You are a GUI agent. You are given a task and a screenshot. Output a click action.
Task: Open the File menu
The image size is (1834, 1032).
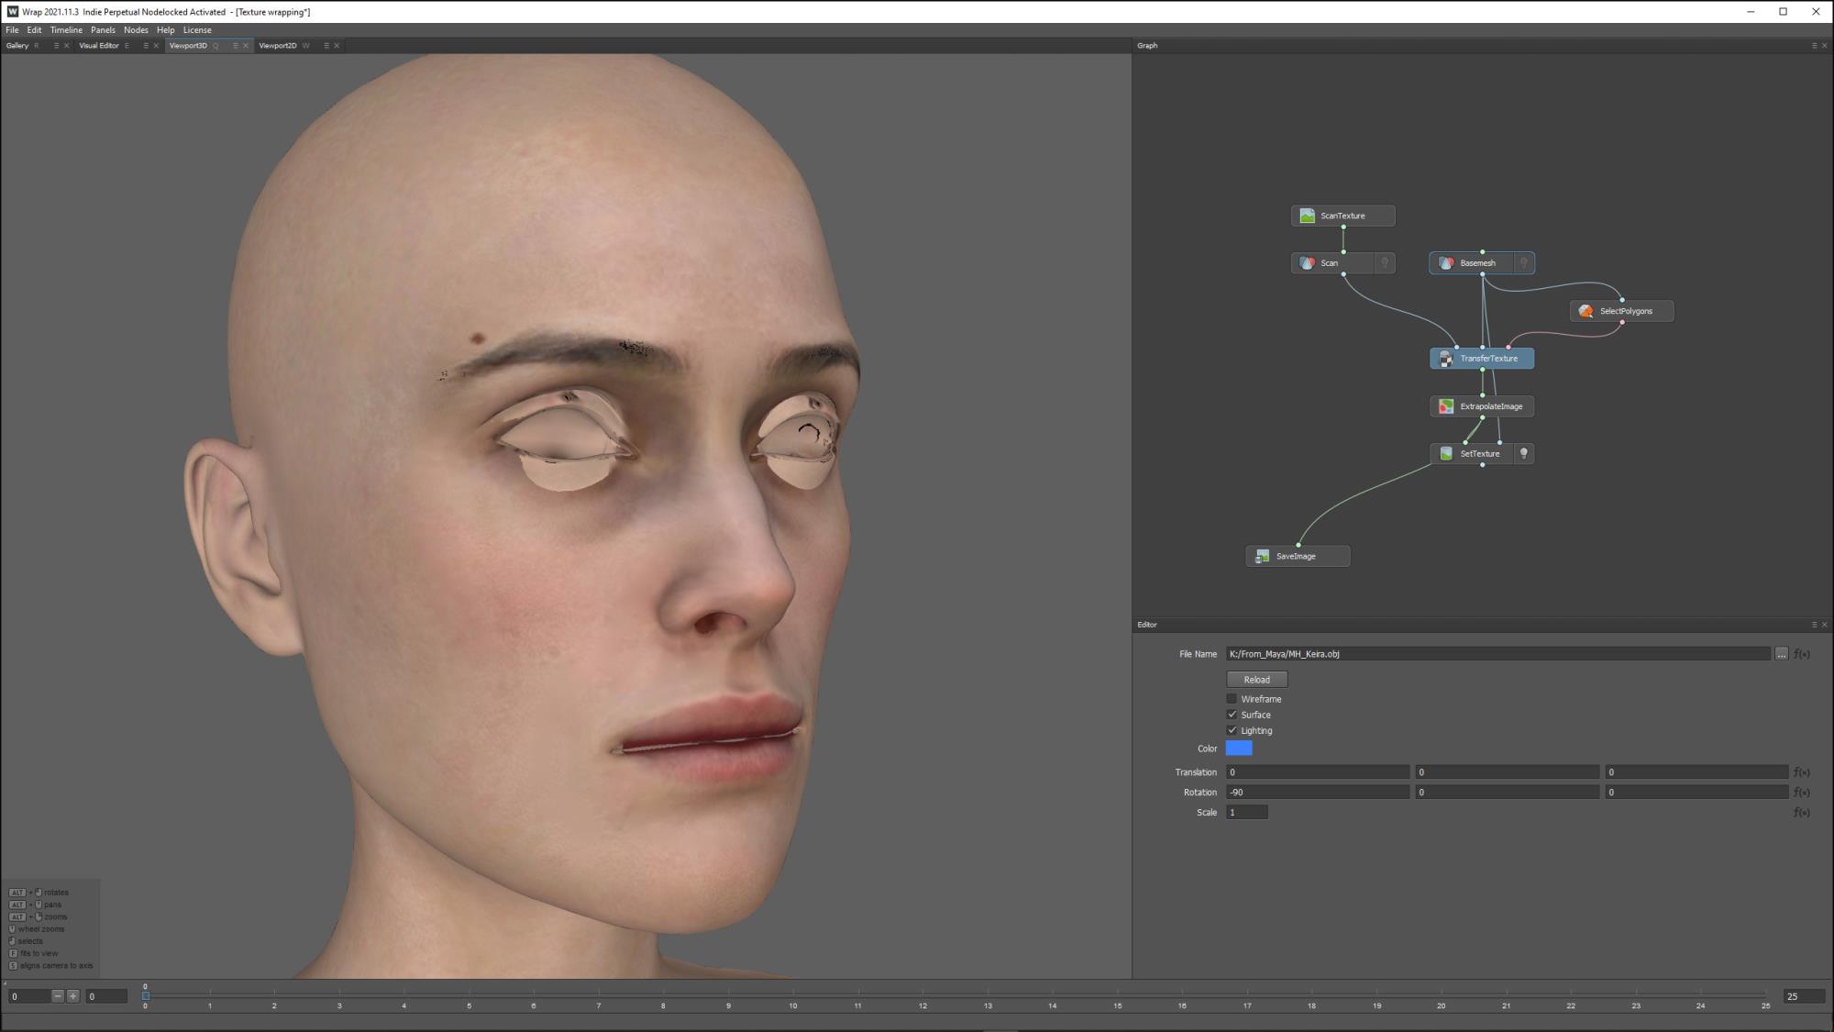12,30
